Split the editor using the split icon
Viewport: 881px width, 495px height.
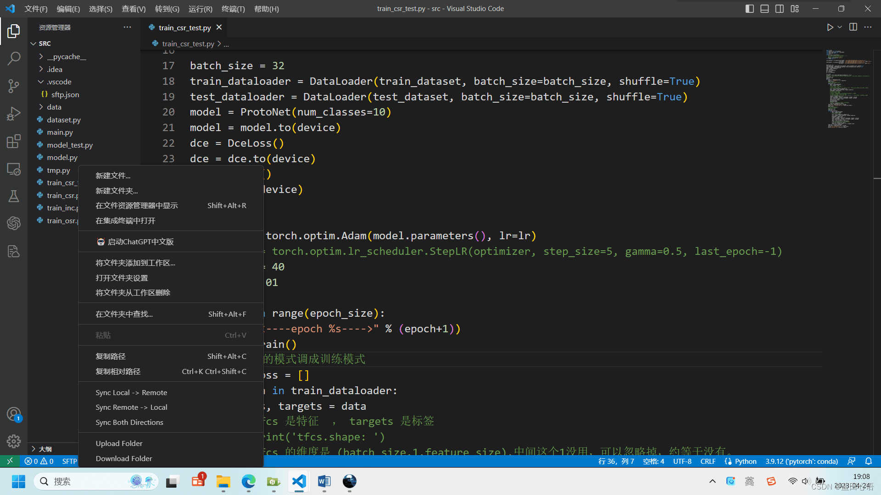[853, 27]
